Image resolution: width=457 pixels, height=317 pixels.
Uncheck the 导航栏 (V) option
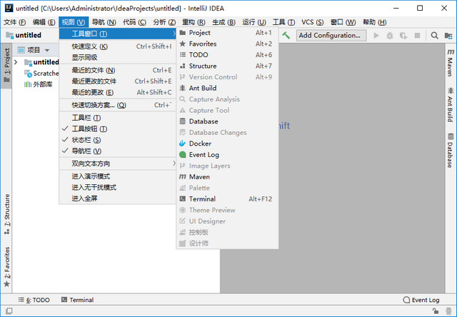pos(117,151)
